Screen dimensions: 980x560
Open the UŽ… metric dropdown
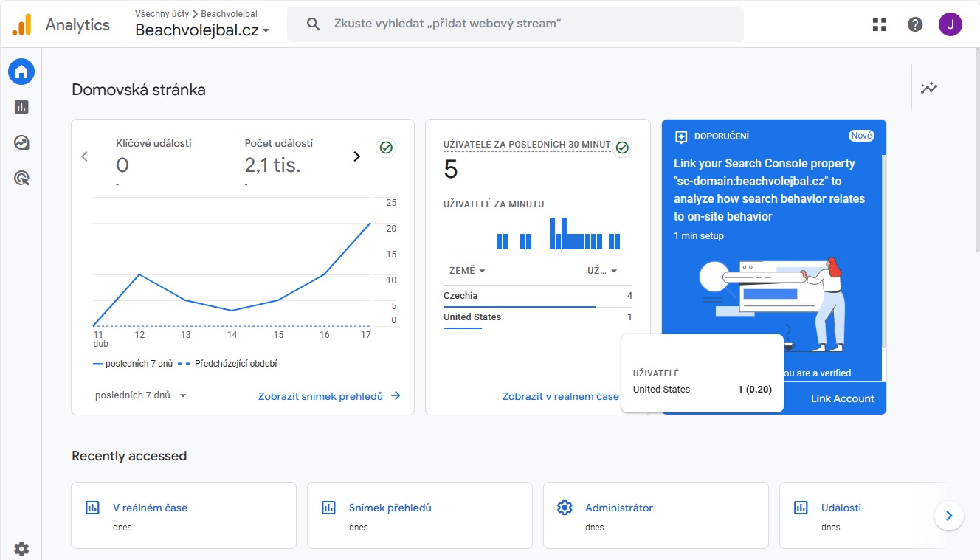pyautogui.click(x=602, y=271)
